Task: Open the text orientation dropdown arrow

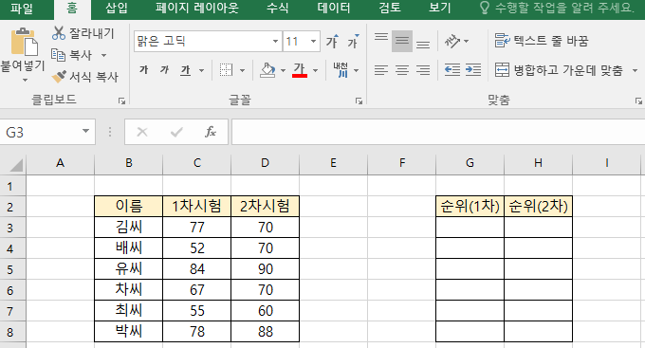Action: pyautogui.click(x=466, y=41)
